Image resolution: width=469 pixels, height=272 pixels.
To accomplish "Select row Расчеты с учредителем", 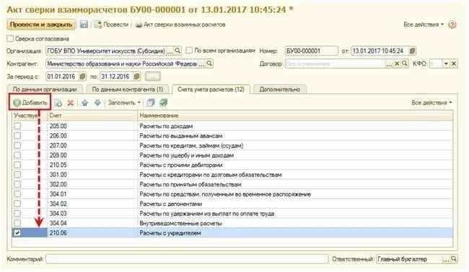I will (232, 233).
